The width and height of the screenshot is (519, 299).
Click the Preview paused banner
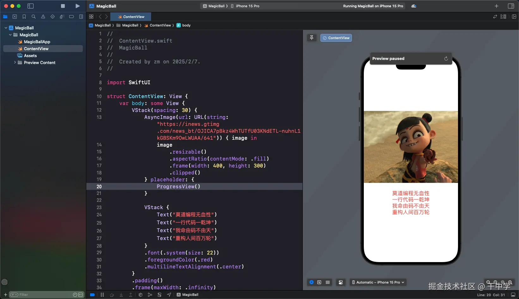(411, 59)
